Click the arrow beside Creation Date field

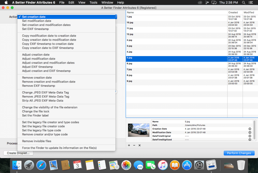tap(250, 129)
